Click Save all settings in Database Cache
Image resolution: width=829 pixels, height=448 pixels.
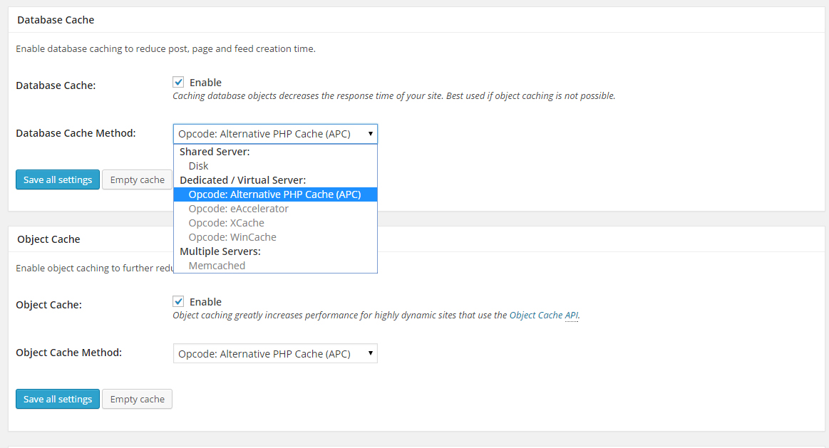click(x=58, y=179)
